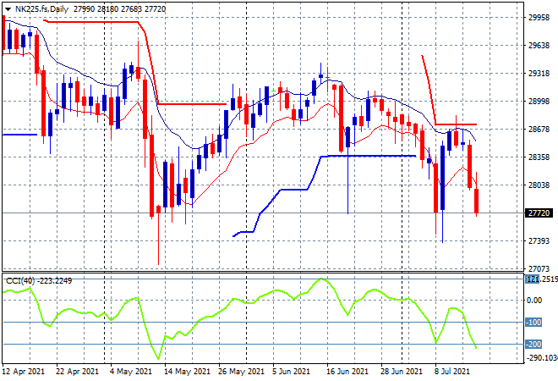
Task: Click the 5 Jun 2021 date label
Action: [292, 372]
